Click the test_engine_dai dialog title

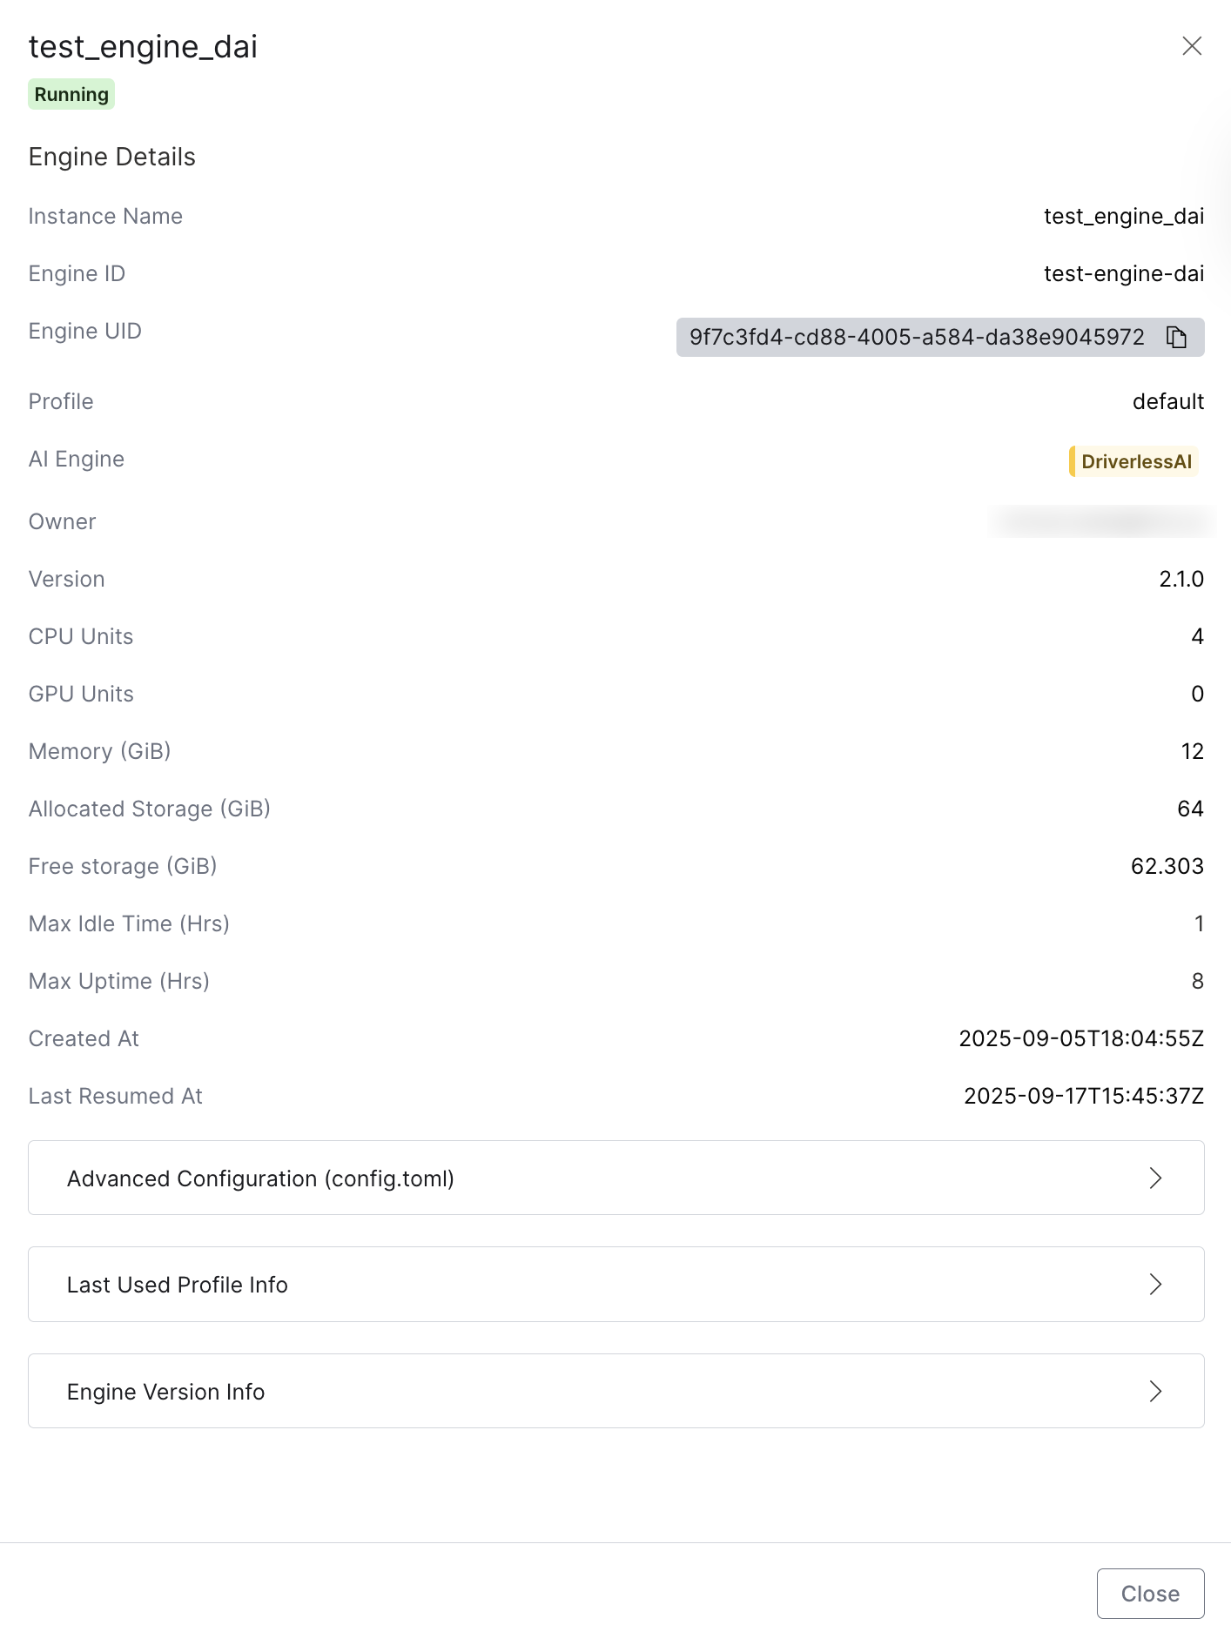[x=143, y=47]
